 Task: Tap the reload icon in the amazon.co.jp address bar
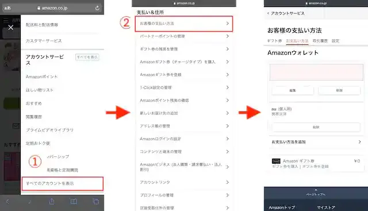97,8
